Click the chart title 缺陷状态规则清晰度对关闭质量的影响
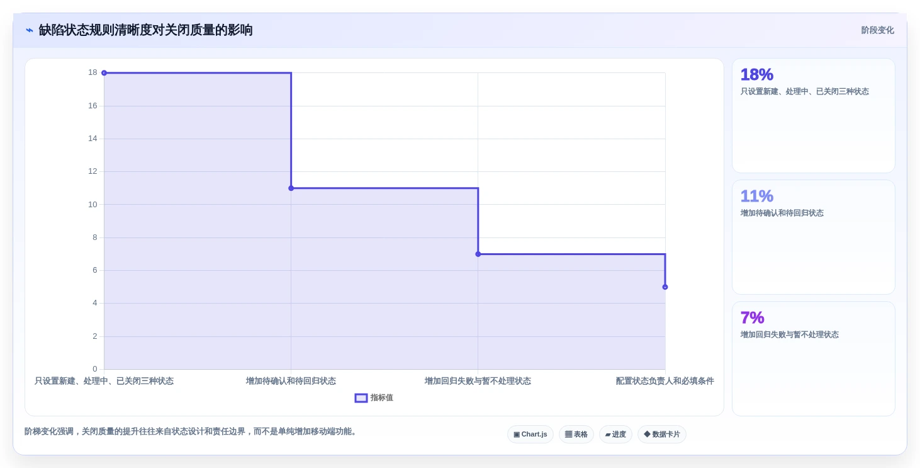The width and height of the screenshot is (920, 468). 146,30
